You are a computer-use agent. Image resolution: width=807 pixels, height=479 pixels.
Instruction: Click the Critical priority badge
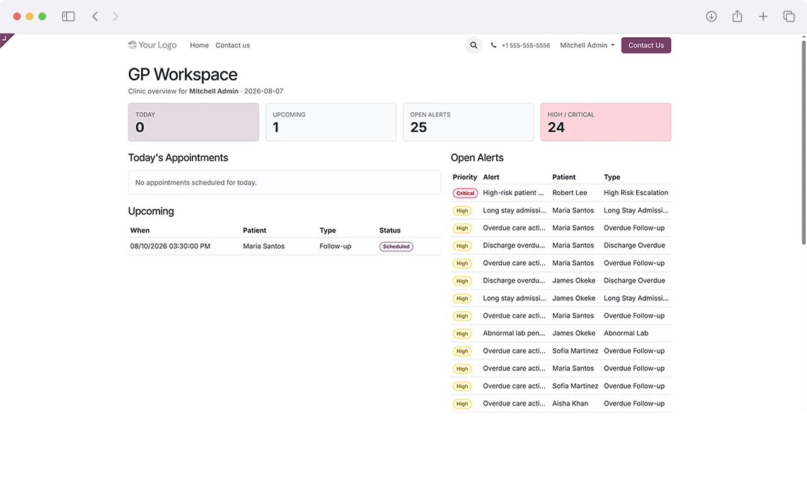(x=465, y=193)
